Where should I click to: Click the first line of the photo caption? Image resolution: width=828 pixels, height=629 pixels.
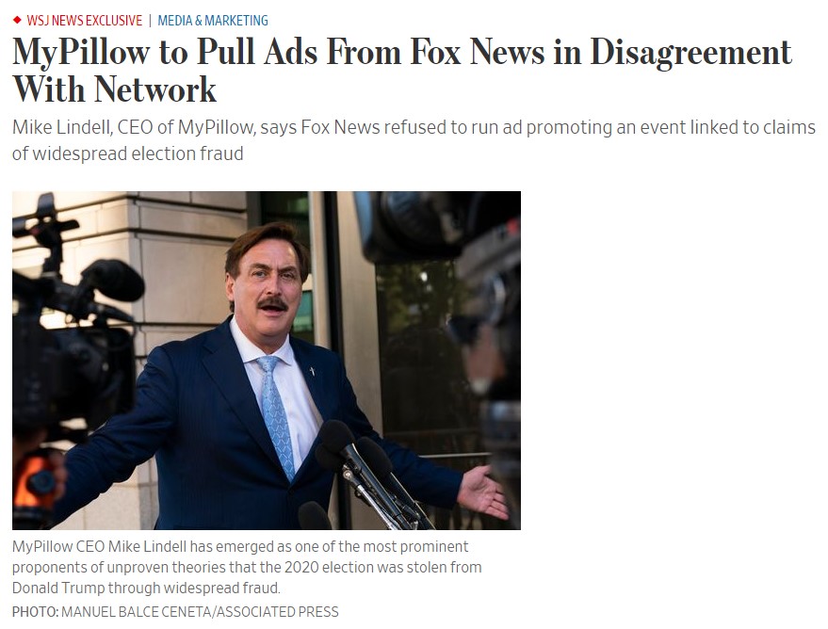[x=240, y=546]
